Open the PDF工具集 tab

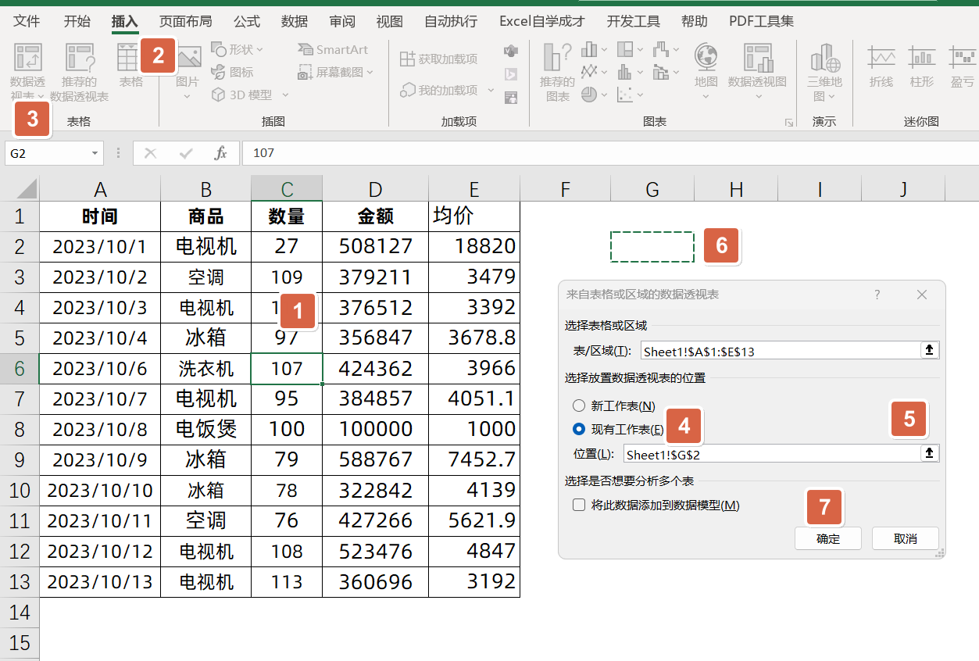(761, 21)
